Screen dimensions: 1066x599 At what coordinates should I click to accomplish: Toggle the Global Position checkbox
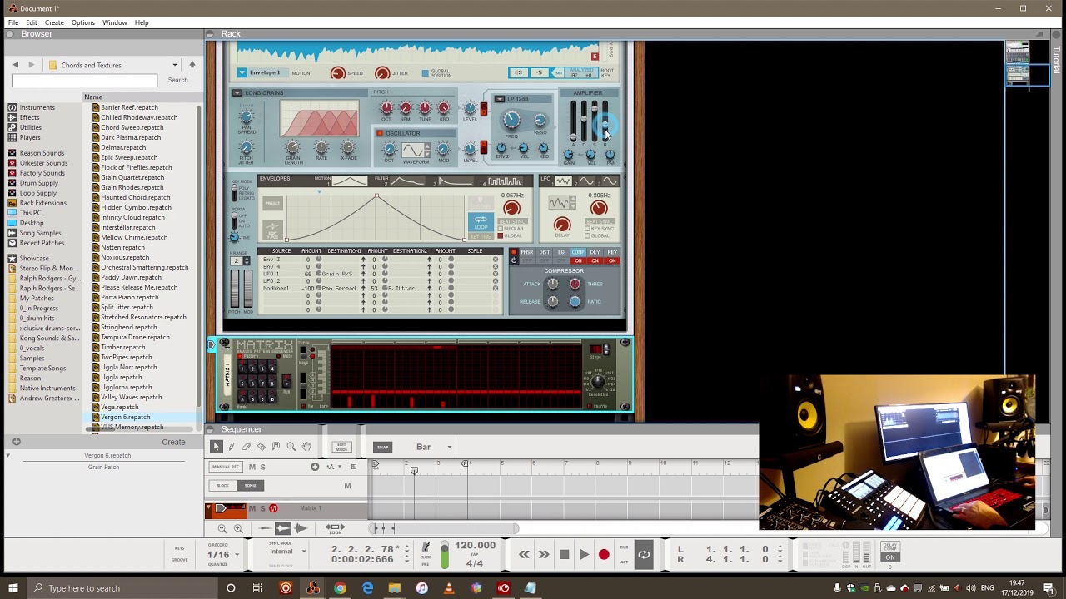pyautogui.click(x=424, y=73)
